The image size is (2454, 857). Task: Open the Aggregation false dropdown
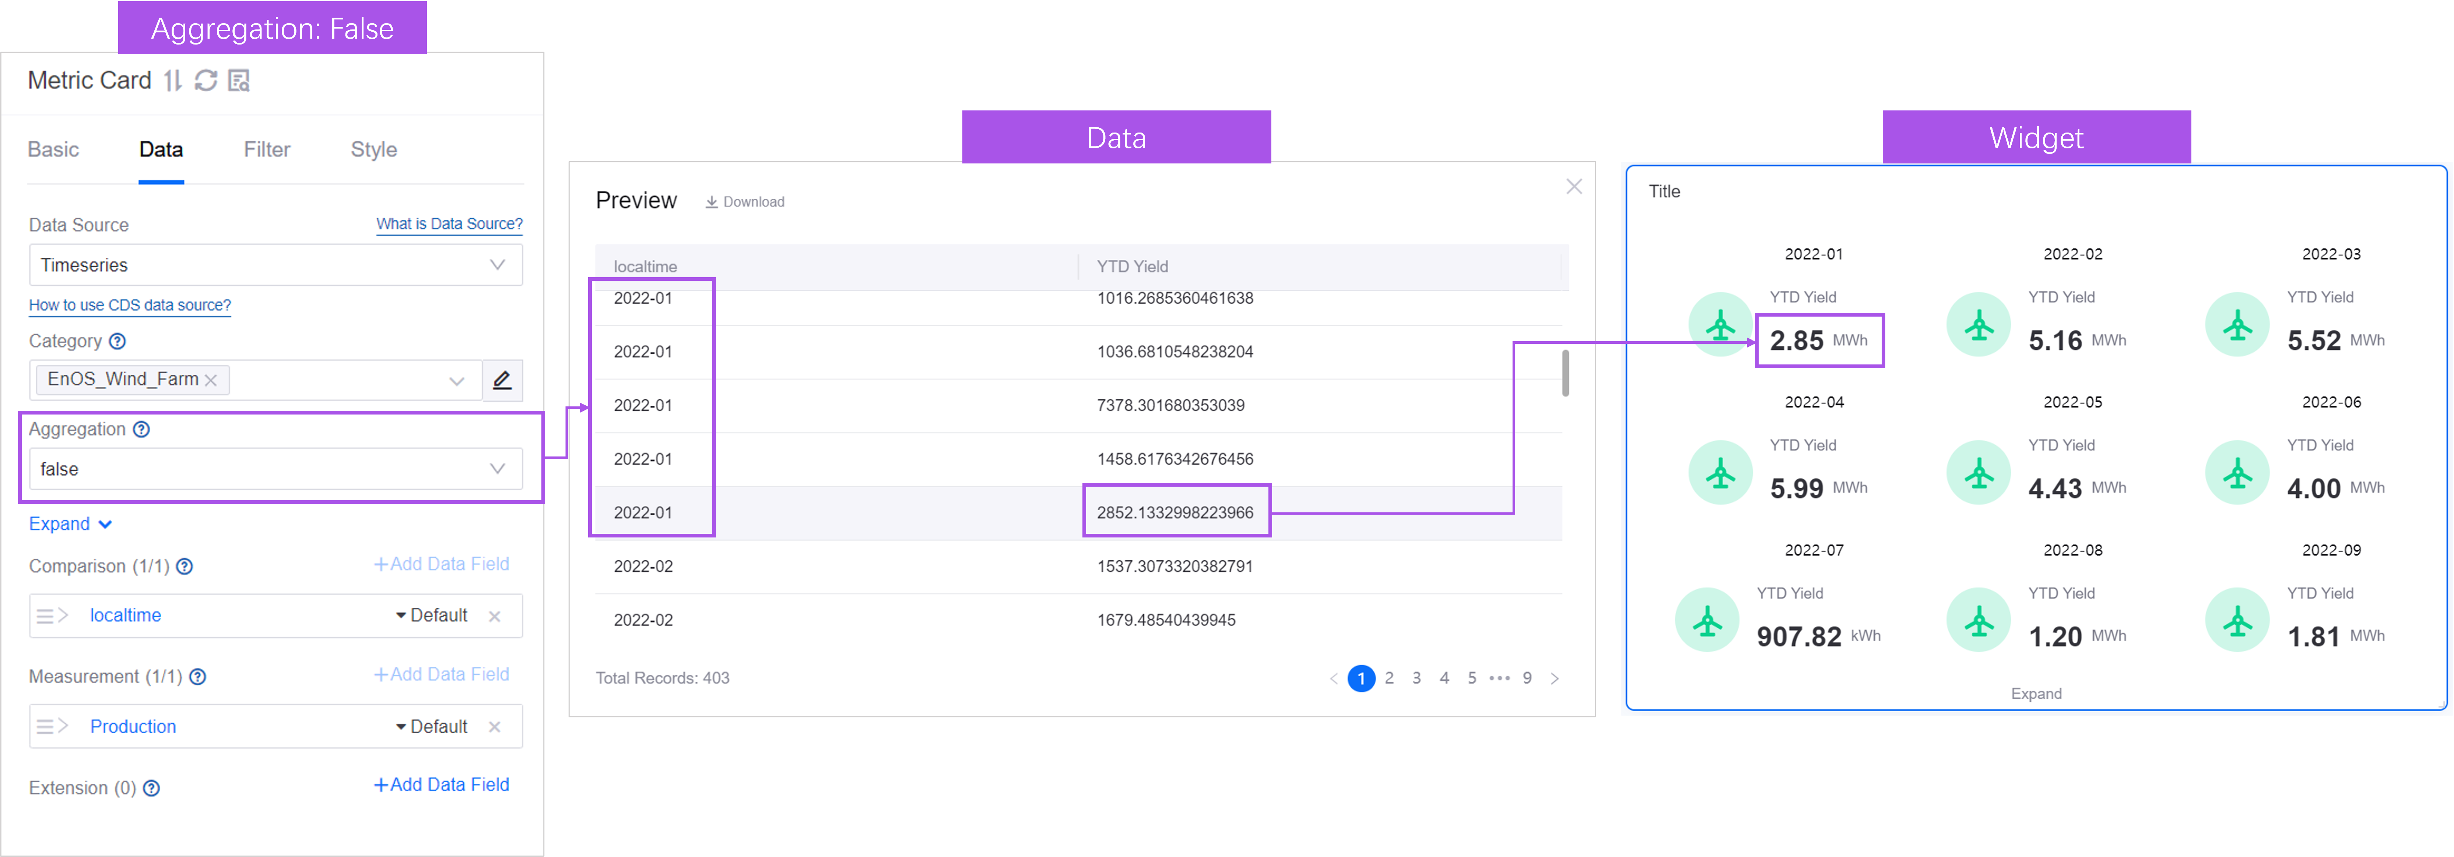click(x=276, y=469)
